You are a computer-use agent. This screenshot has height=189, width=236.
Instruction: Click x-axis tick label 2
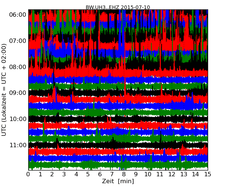[x=52, y=174]
